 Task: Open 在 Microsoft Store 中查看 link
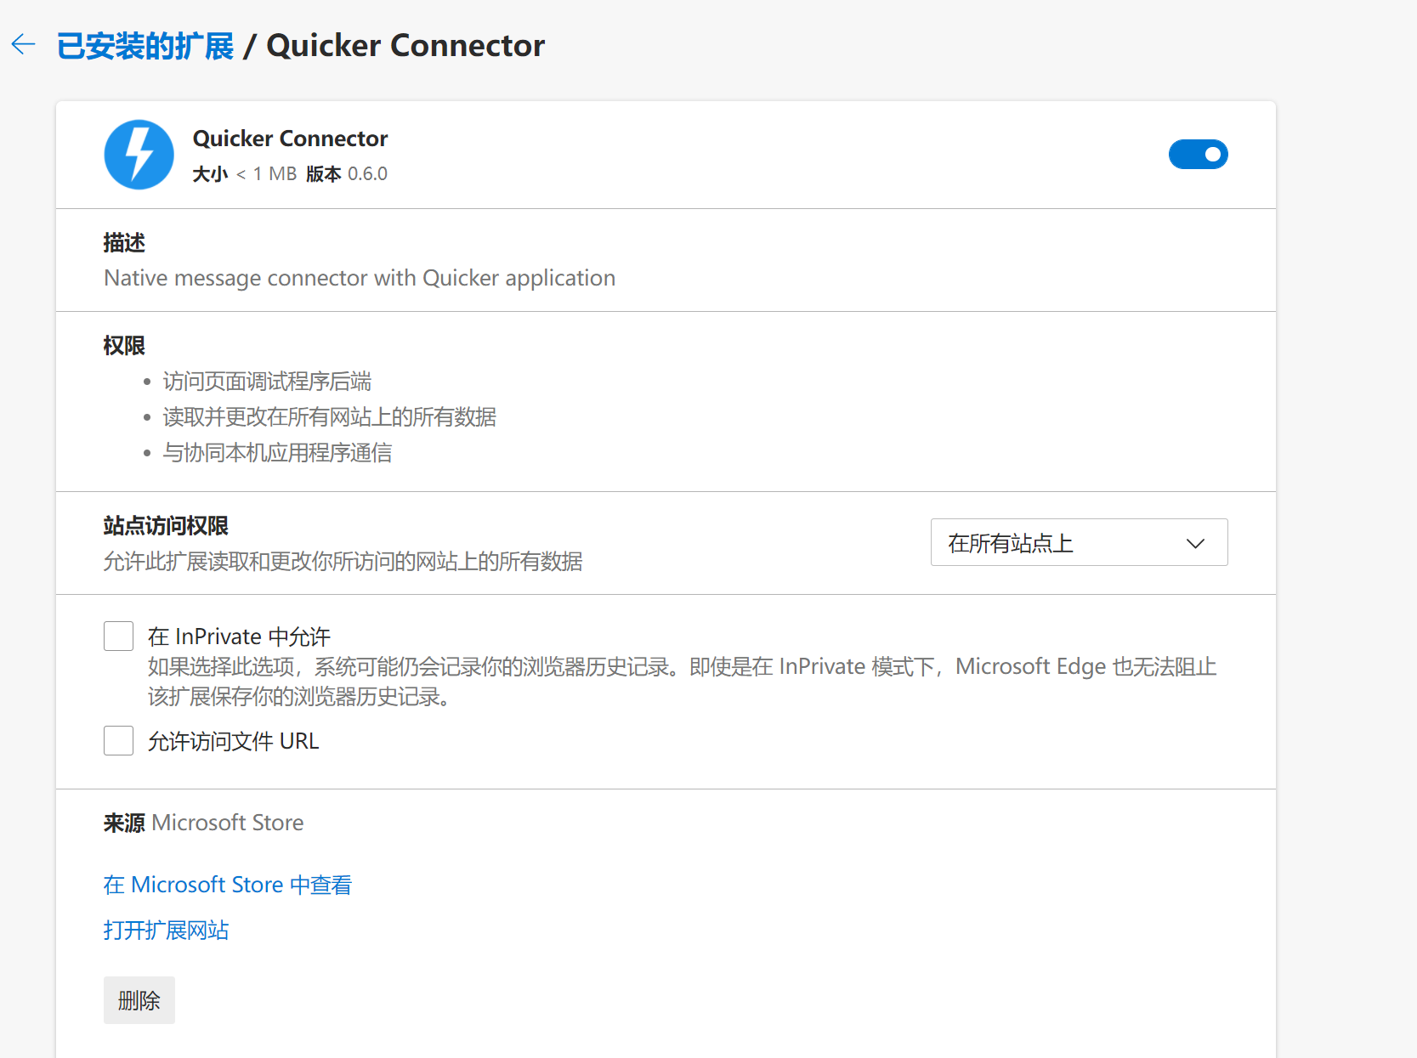click(x=227, y=884)
